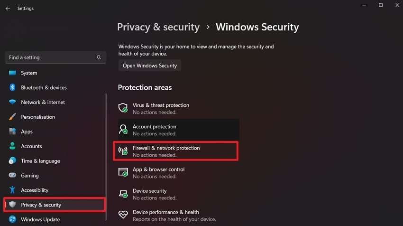Click the Privacy & security breadcrumb link
The height and width of the screenshot is (226, 403).
[x=158, y=27]
